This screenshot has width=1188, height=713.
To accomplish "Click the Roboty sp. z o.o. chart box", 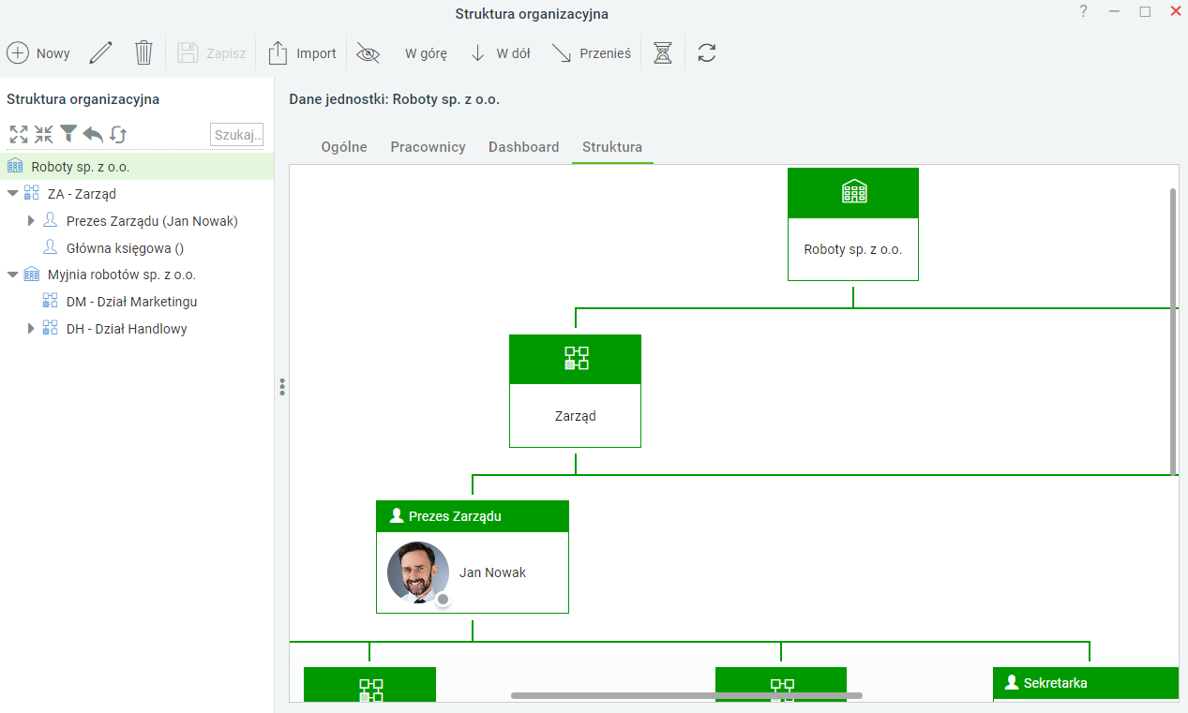I will point(853,224).
